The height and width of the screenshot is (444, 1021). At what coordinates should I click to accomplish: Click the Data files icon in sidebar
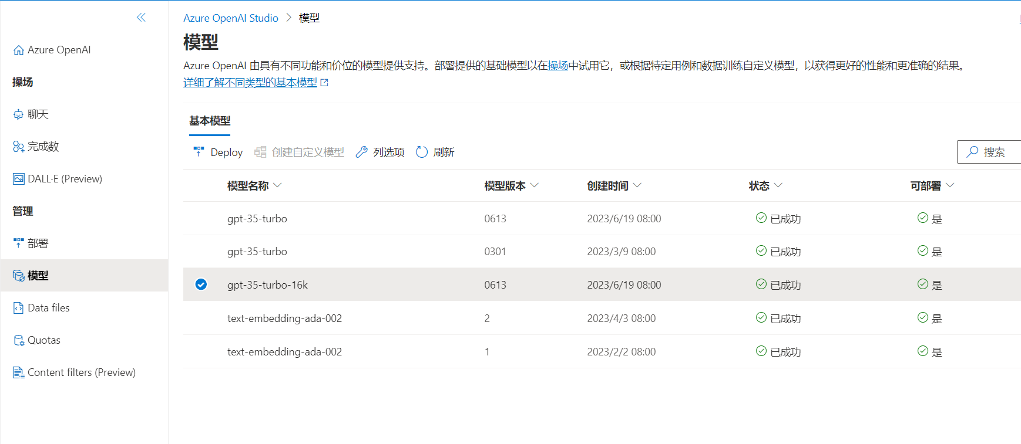coord(19,308)
